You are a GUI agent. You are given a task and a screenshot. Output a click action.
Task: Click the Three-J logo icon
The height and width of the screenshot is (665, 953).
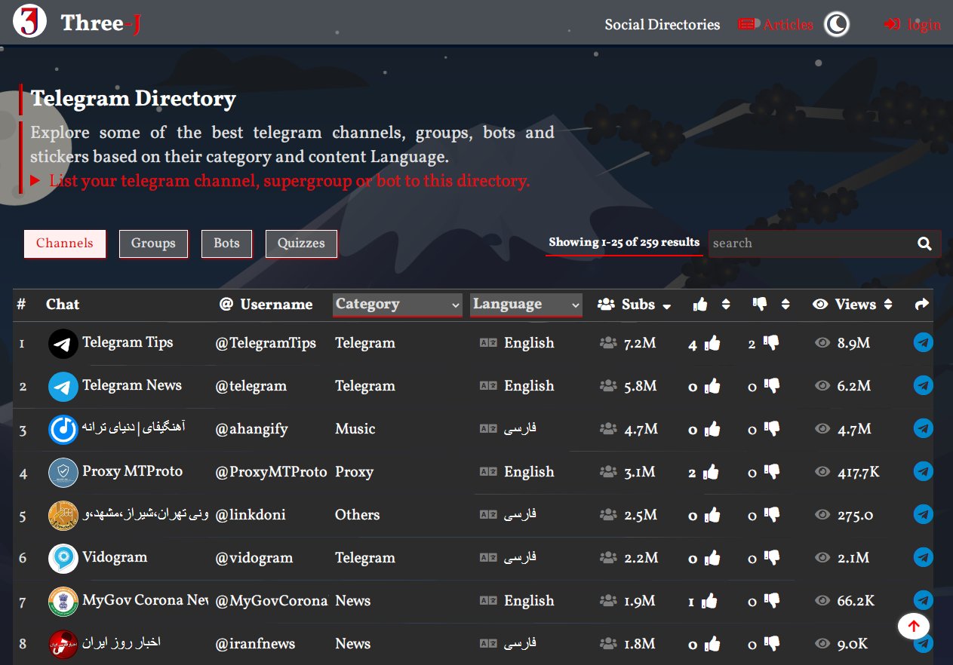point(29,23)
